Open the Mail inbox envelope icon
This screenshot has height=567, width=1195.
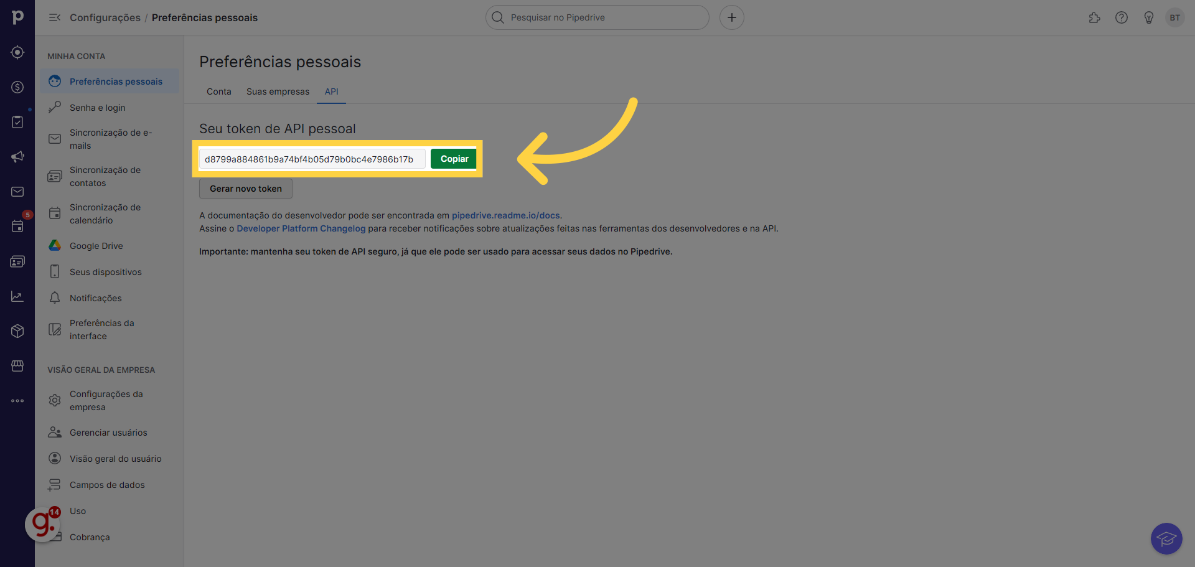coord(17,192)
